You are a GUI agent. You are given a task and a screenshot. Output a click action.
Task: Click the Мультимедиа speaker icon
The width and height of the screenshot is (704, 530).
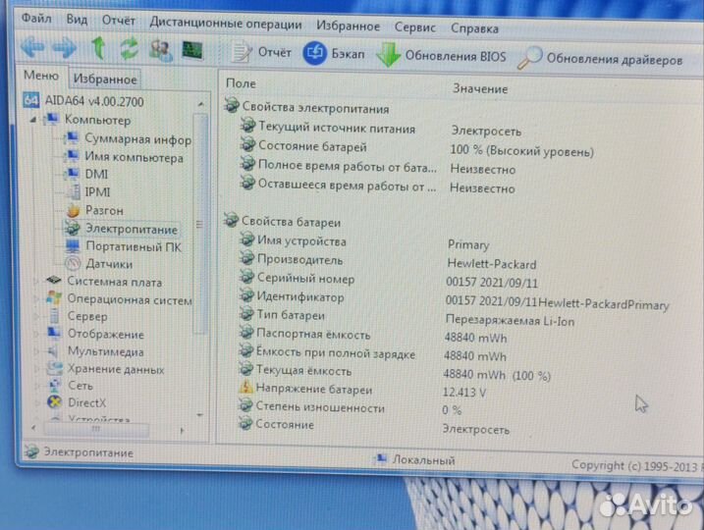pos(54,351)
